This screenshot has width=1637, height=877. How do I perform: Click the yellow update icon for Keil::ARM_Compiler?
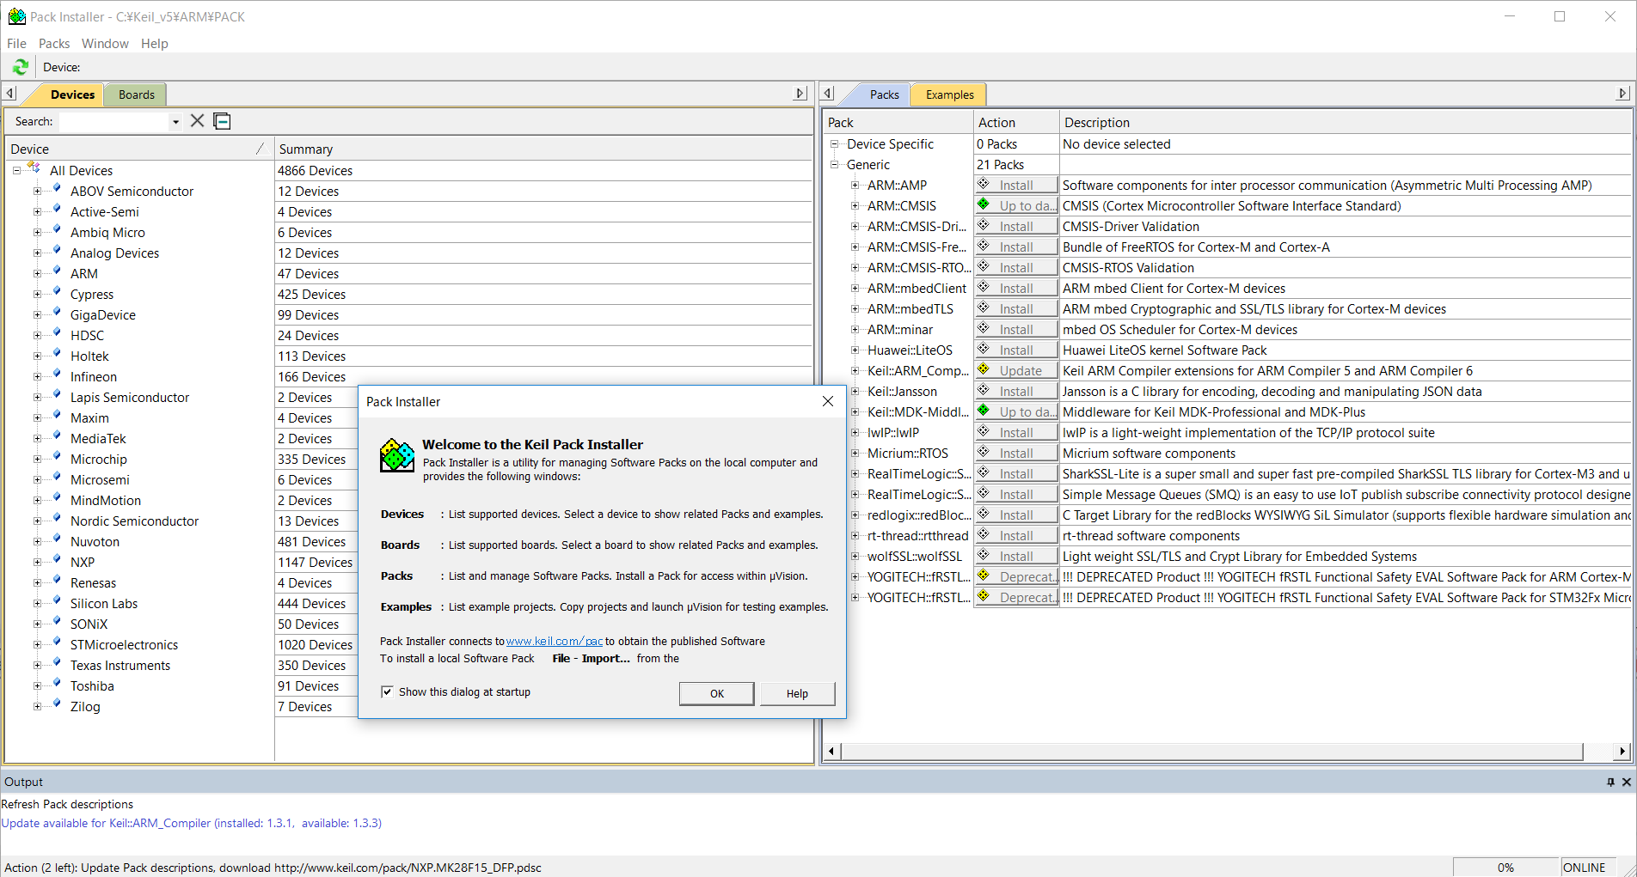[984, 370]
